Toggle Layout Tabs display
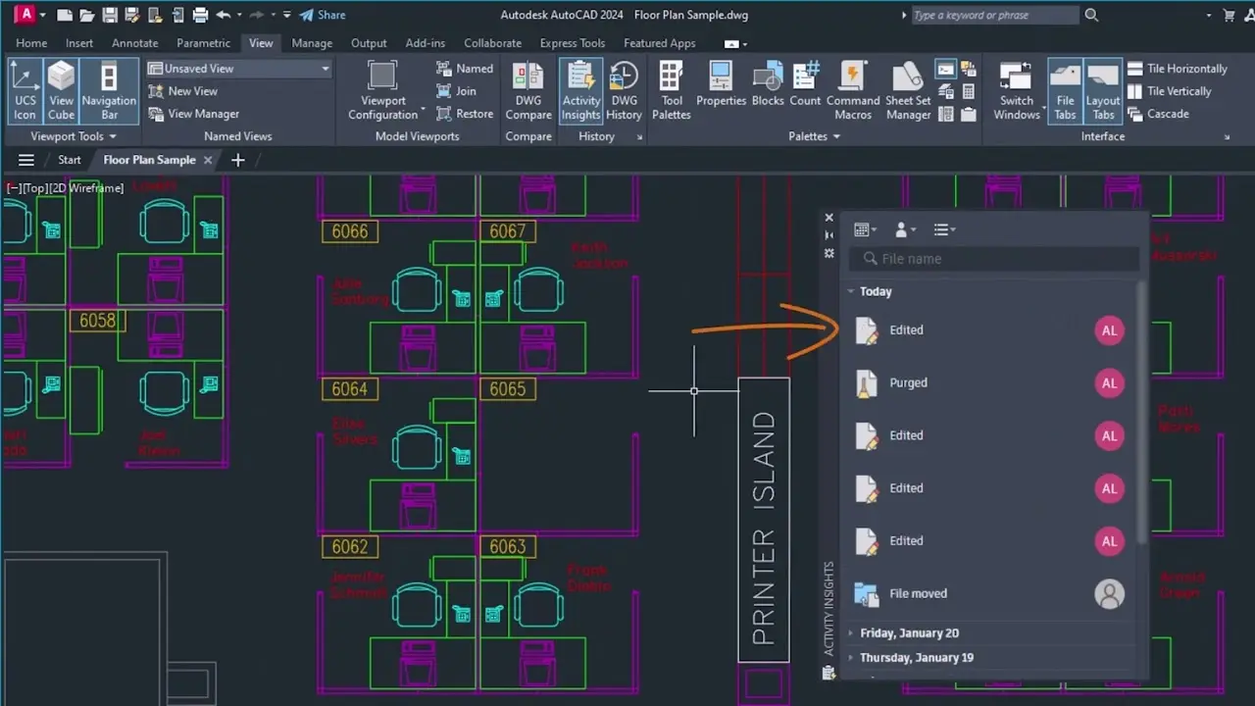This screenshot has height=706, width=1255. 1103,90
